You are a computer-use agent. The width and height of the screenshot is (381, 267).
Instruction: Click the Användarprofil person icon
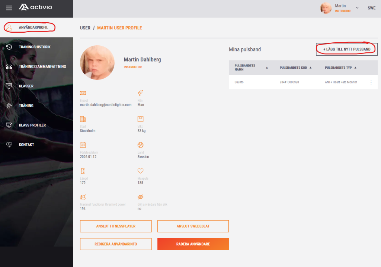coord(10,27)
